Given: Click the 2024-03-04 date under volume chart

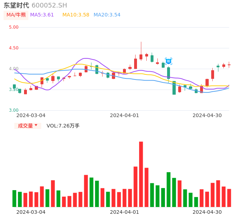Looking at the screenshot, I should [31, 212].
